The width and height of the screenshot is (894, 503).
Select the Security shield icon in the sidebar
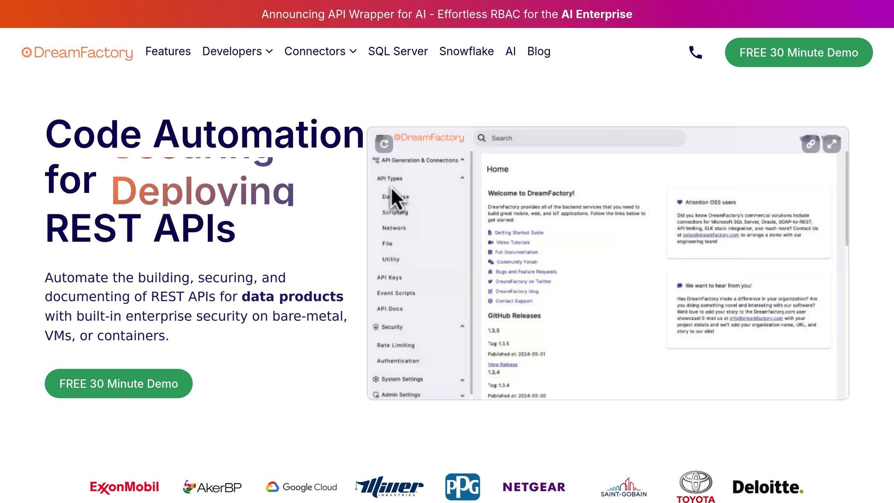[375, 327]
